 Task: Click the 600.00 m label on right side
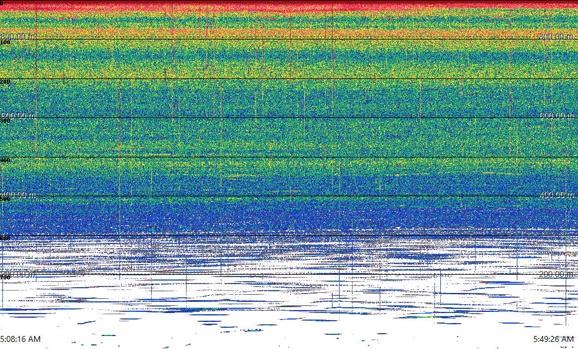(556, 116)
